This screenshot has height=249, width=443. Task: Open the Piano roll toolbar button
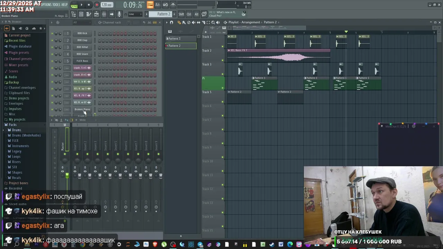click(x=89, y=14)
